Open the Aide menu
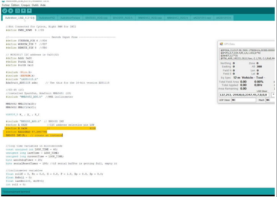 [x=43, y=5]
